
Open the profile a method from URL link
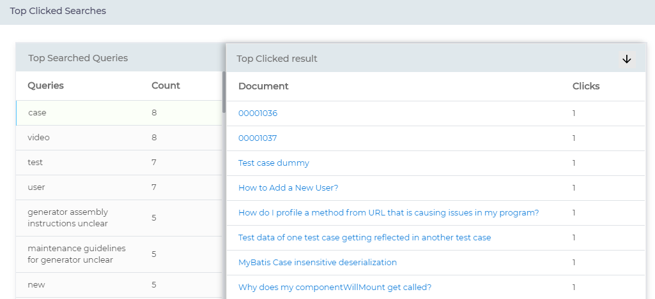(x=389, y=213)
